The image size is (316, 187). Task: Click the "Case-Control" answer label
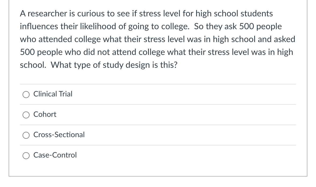coord(55,155)
